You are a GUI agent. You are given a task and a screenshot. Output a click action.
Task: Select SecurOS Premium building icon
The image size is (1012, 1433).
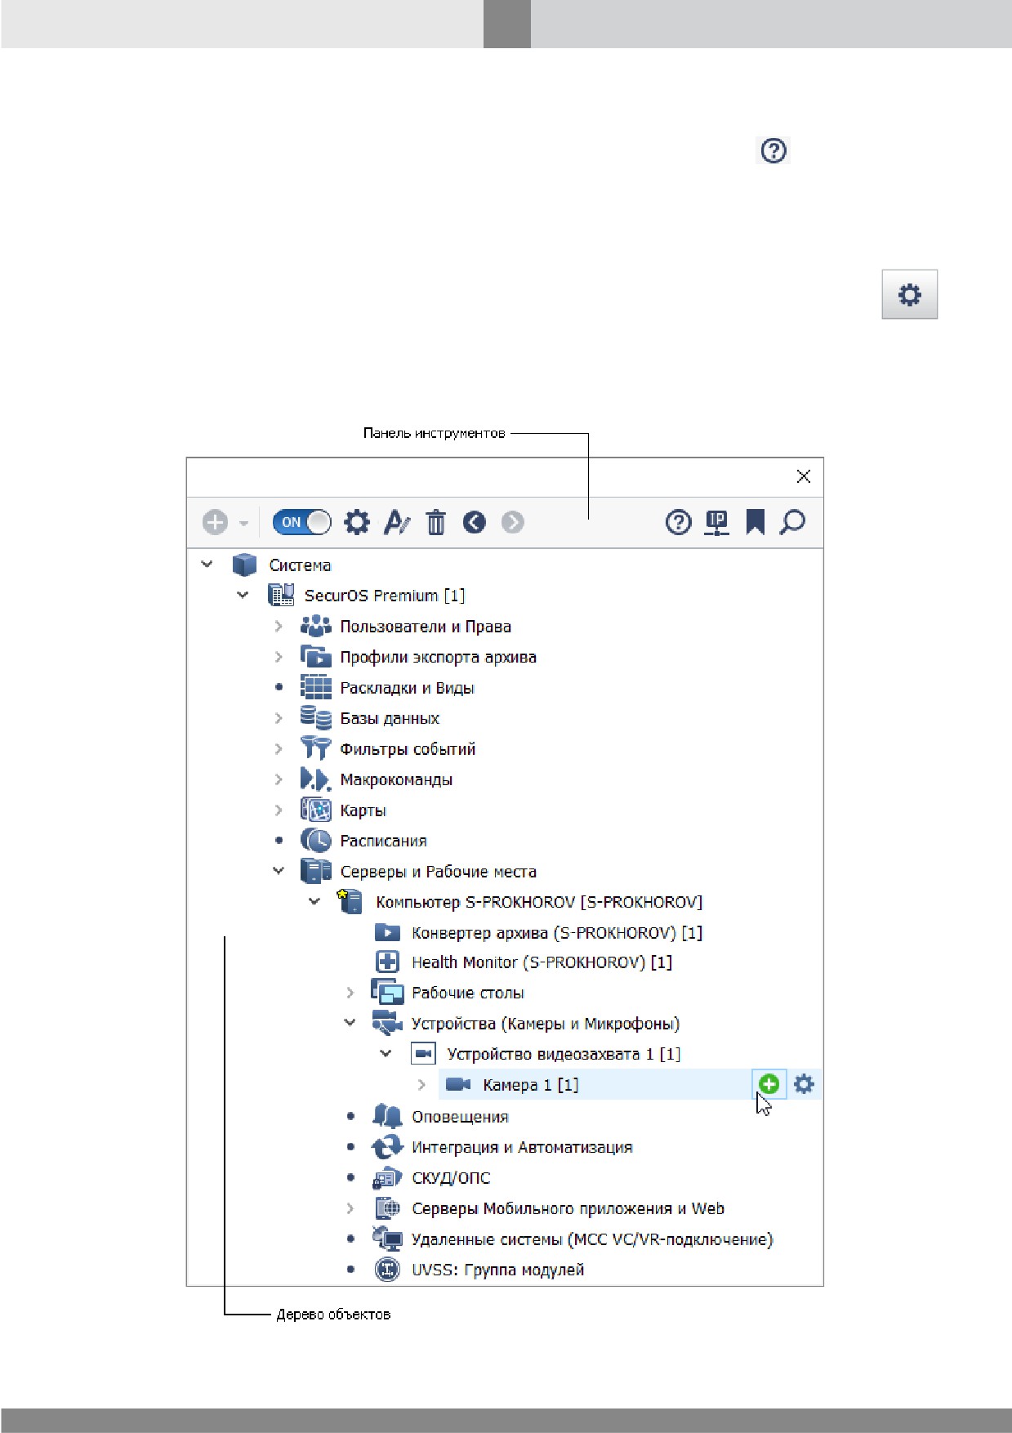coord(281,595)
